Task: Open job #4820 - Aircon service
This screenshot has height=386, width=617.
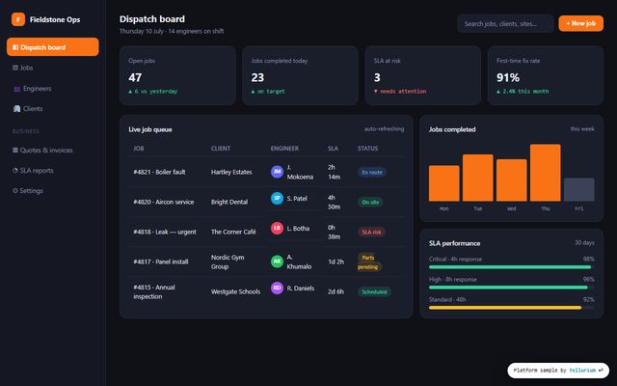Action: pyautogui.click(x=164, y=202)
